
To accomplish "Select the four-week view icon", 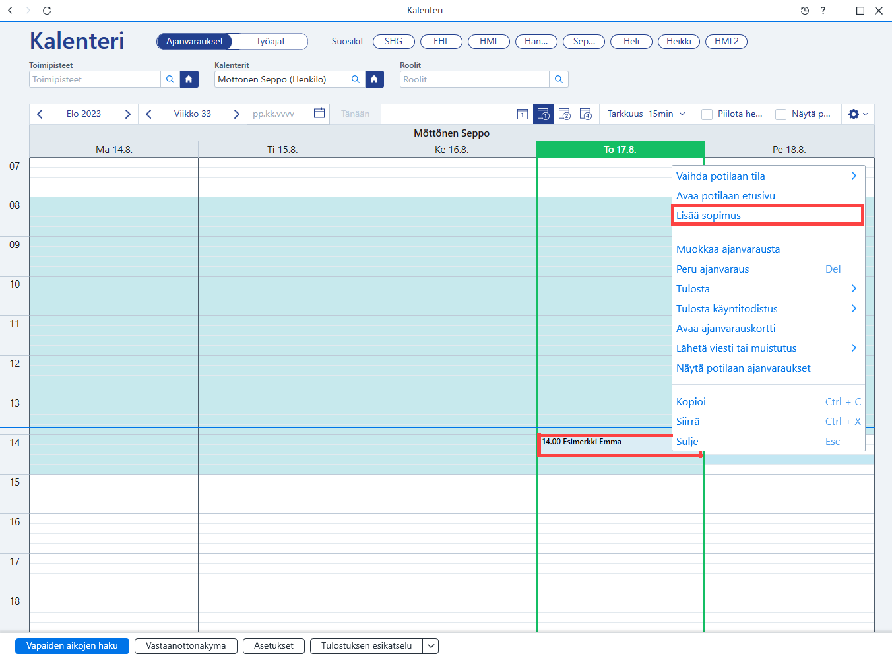I will click(586, 114).
